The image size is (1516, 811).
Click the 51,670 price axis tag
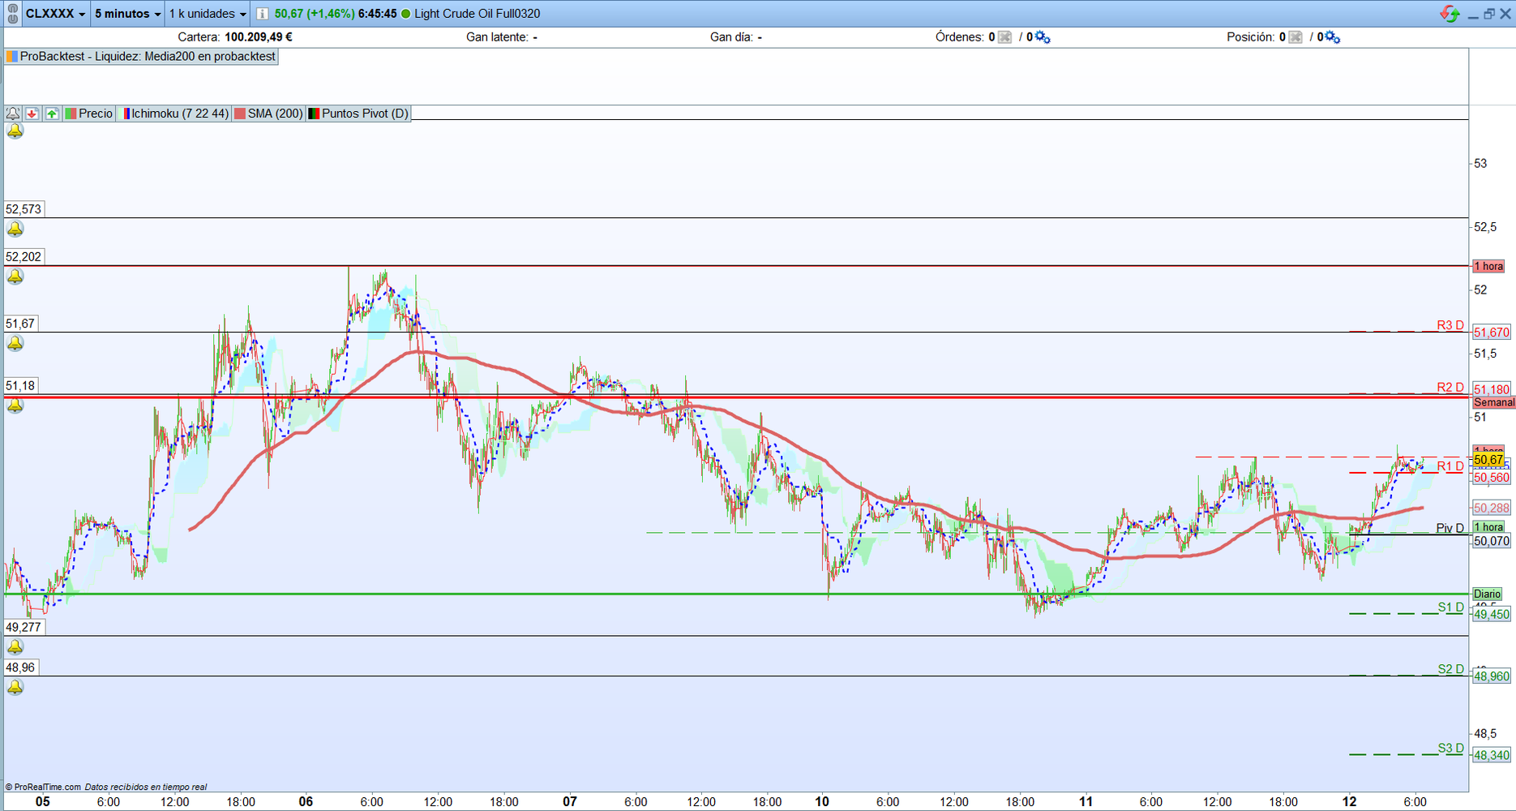click(1492, 333)
